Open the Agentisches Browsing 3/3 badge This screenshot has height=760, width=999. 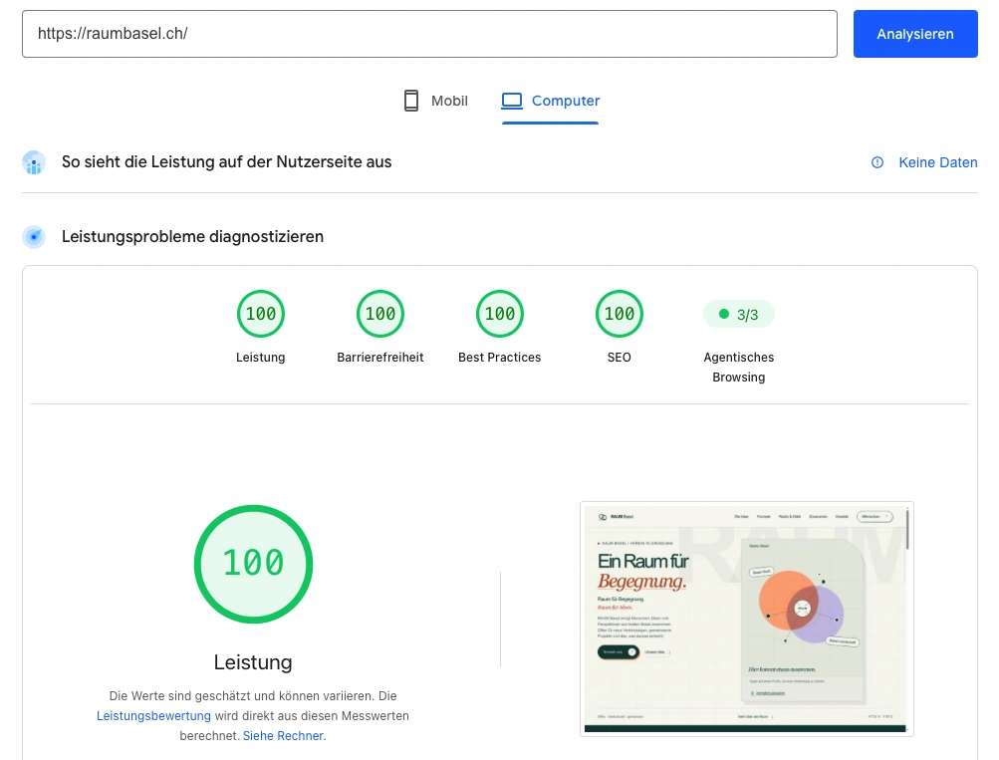(x=739, y=314)
